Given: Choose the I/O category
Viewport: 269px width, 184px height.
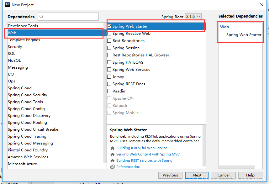Looking at the screenshot, I should click(55, 74).
